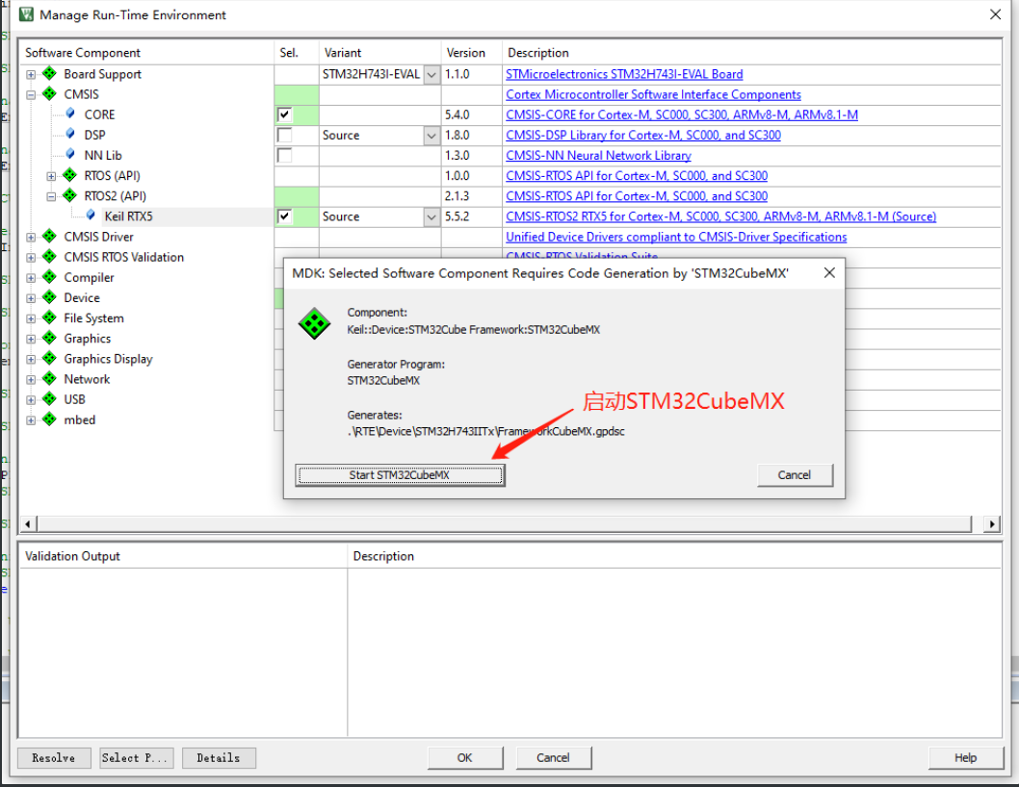Click the Device component icon
The height and width of the screenshot is (787, 1019).
(x=49, y=297)
